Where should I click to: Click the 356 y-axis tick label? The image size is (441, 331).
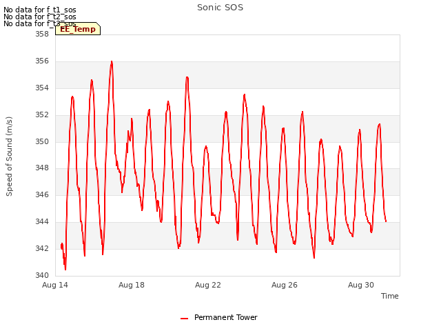pyautogui.click(x=42, y=61)
